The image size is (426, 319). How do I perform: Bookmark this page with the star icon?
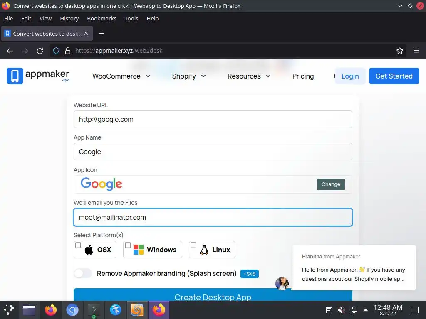click(x=400, y=51)
